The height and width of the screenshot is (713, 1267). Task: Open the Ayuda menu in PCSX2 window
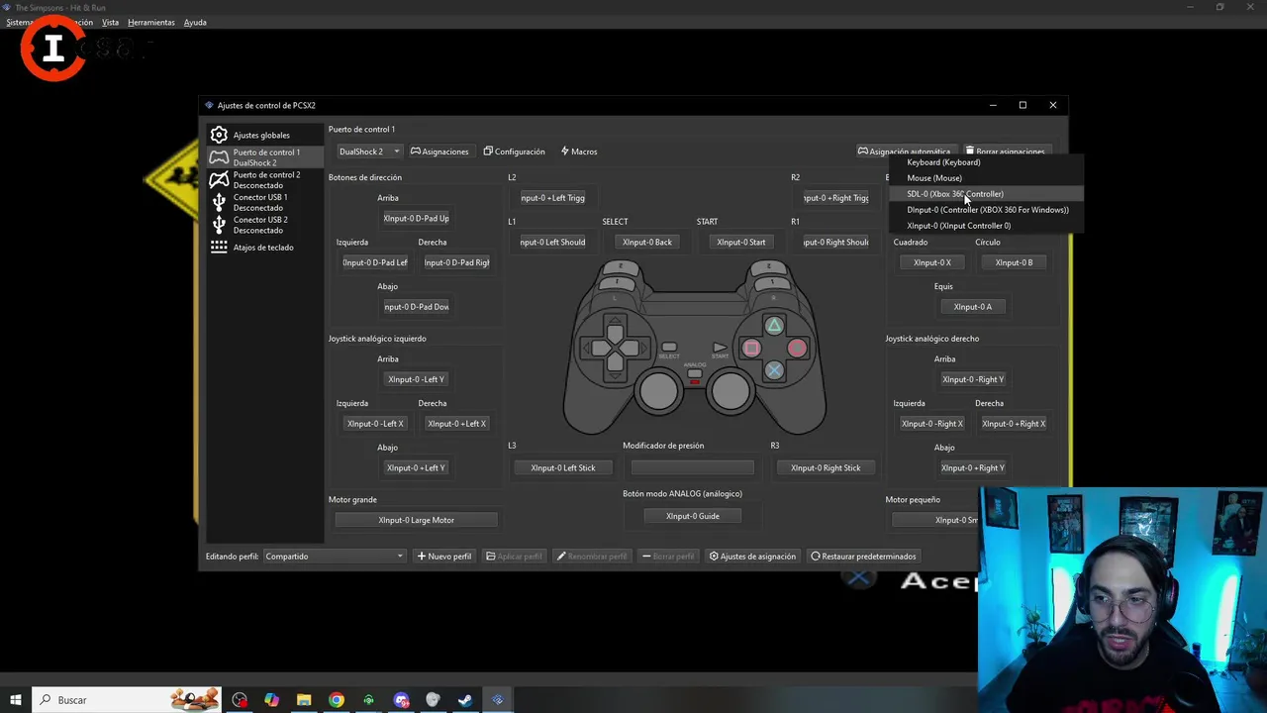coord(195,22)
